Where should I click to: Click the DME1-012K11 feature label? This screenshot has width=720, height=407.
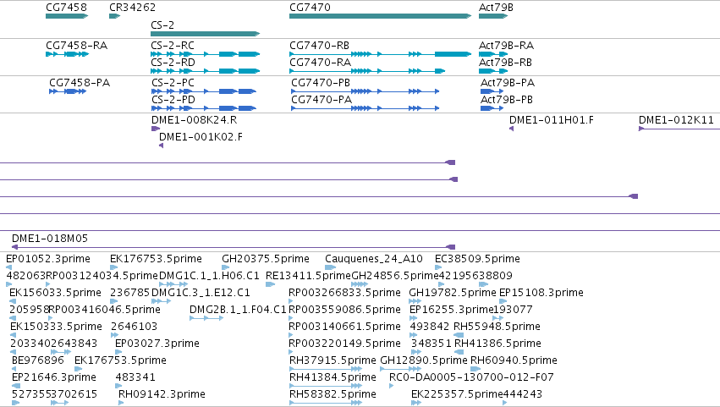pyautogui.click(x=676, y=120)
